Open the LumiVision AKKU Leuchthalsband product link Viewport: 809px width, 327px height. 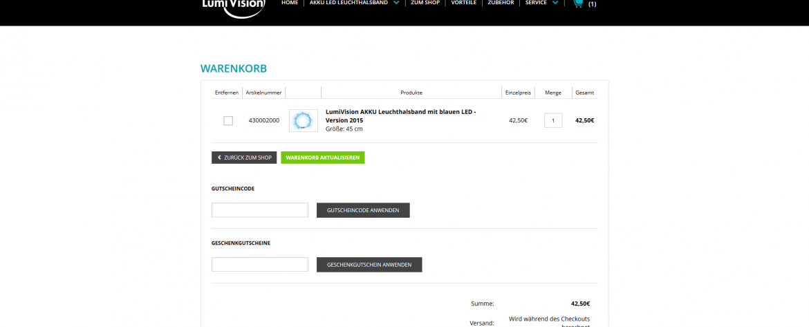click(401, 116)
